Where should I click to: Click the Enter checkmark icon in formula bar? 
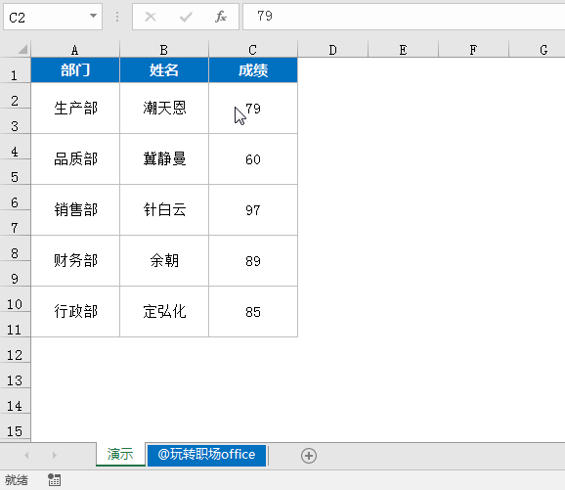tap(186, 17)
